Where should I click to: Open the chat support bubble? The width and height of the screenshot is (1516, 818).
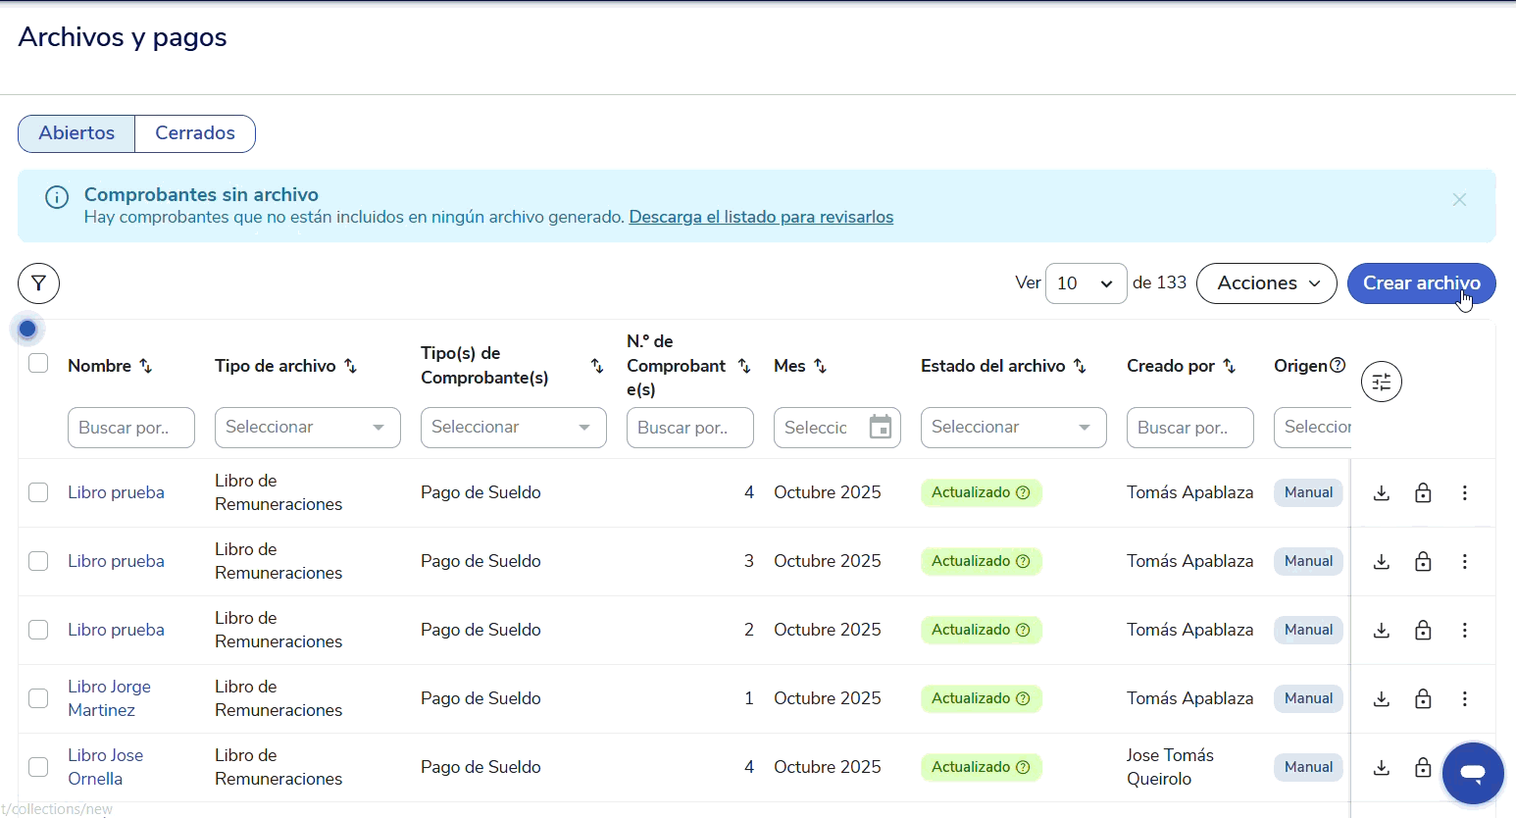click(1473, 773)
